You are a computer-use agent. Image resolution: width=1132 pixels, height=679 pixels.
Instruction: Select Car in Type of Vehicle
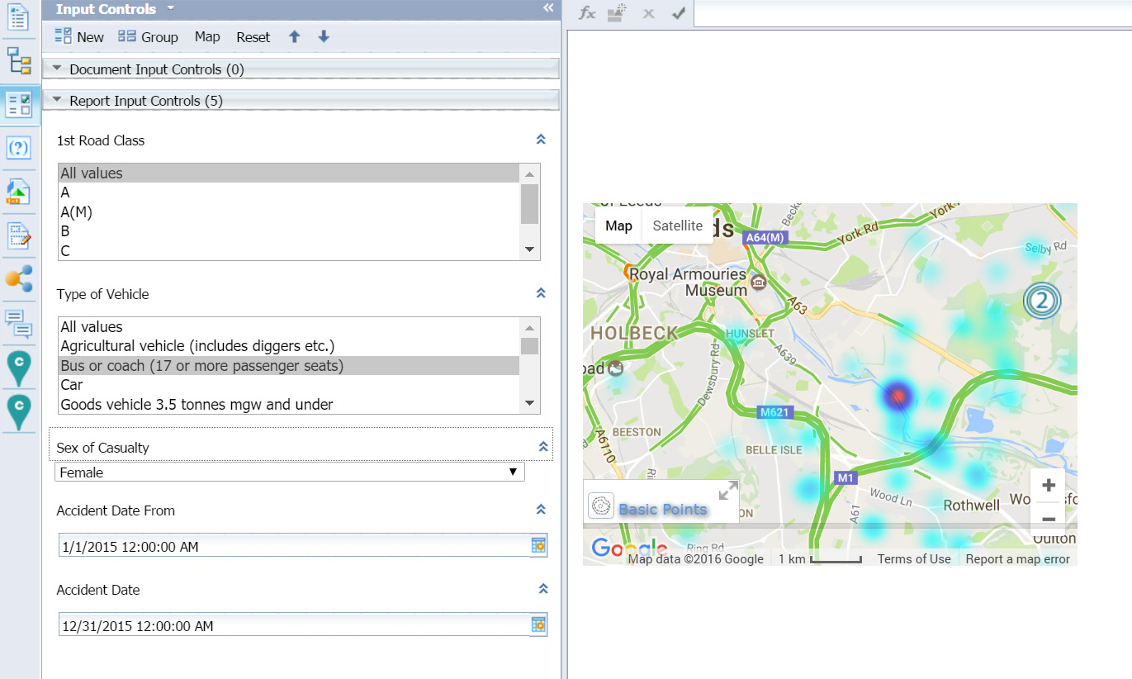point(289,385)
